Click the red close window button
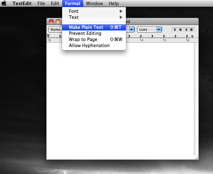The height and width of the screenshot is (174, 213). (51, 21)
